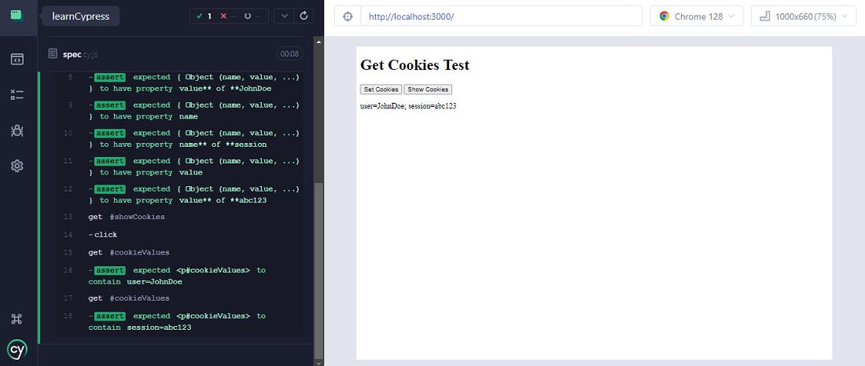Open the Settings gear in Cypress sidebar
Screen dimensions: 865x366
(17, 166)
